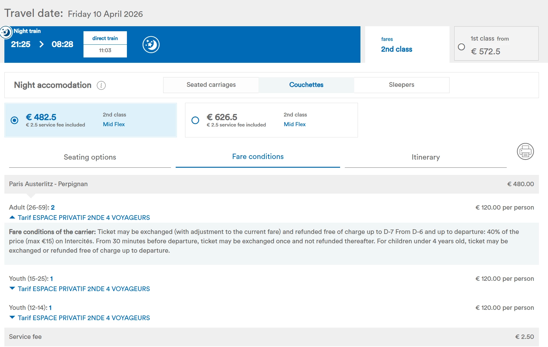Viewport: 548px width, 347px height.
Task: Select the € 626.5 Mid Flex fare
Action: point(195,120)
